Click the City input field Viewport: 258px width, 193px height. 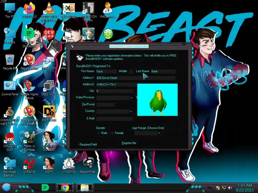115,91
